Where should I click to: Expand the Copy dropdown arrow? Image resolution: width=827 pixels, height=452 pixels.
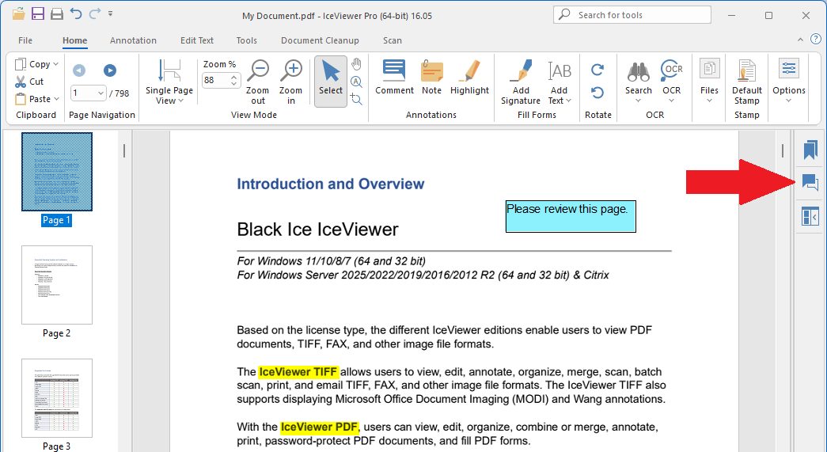click(56, 64)
